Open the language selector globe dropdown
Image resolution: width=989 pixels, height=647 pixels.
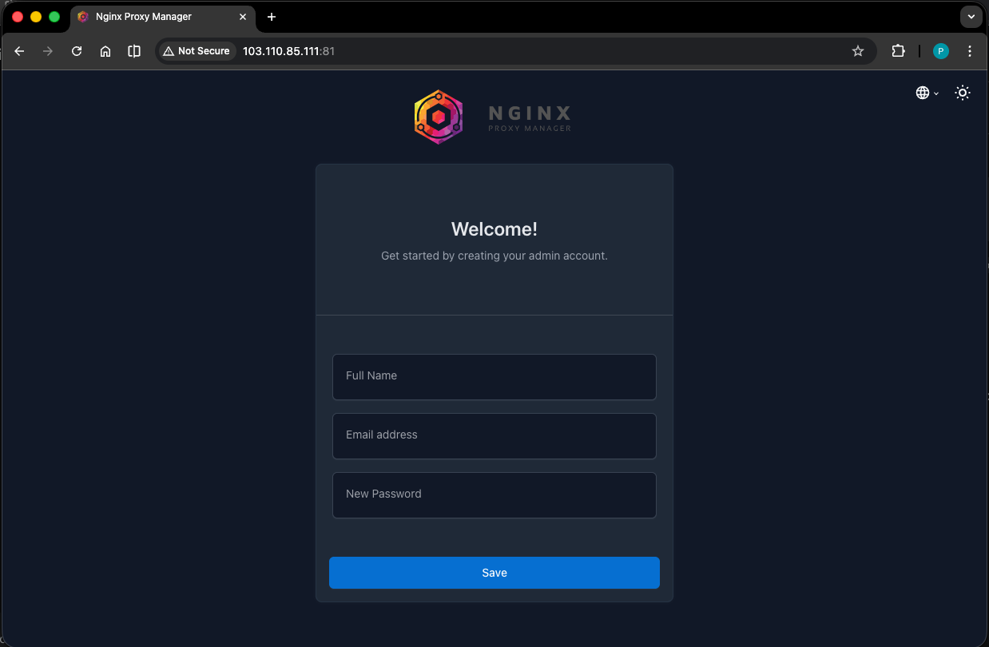point(927,93)
